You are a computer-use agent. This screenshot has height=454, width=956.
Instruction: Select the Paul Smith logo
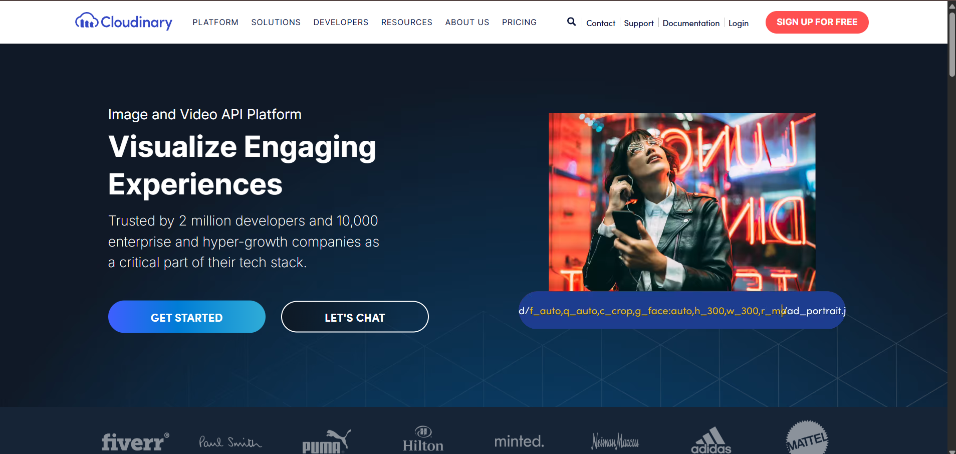tap(229, 441)
